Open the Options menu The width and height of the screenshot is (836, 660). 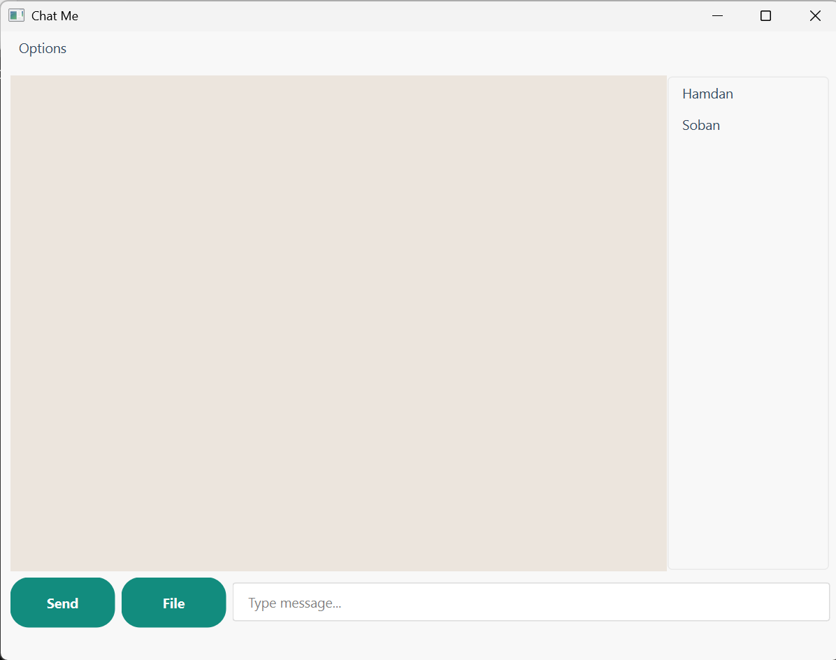coord(43,48)
